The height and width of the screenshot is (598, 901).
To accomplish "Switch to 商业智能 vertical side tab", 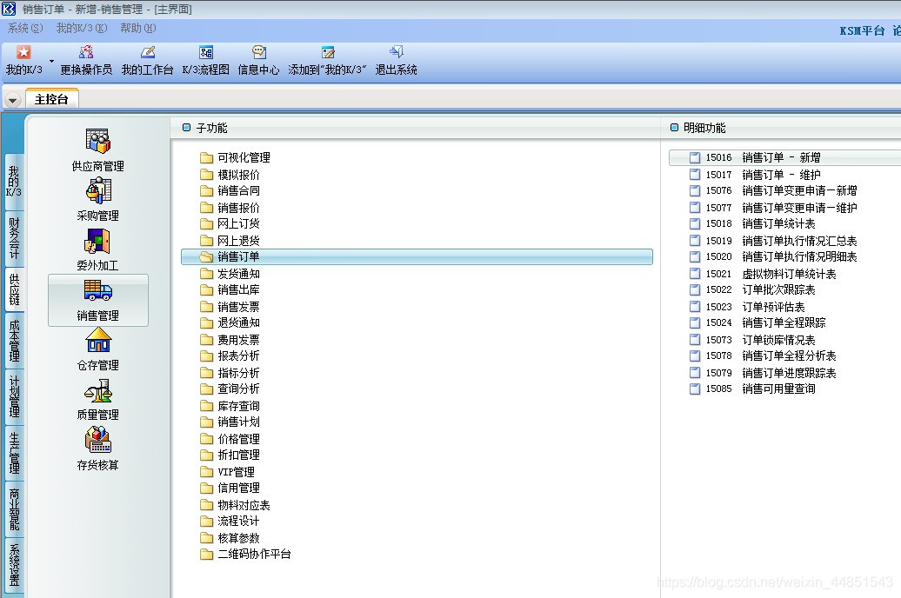I will (15, 509).
